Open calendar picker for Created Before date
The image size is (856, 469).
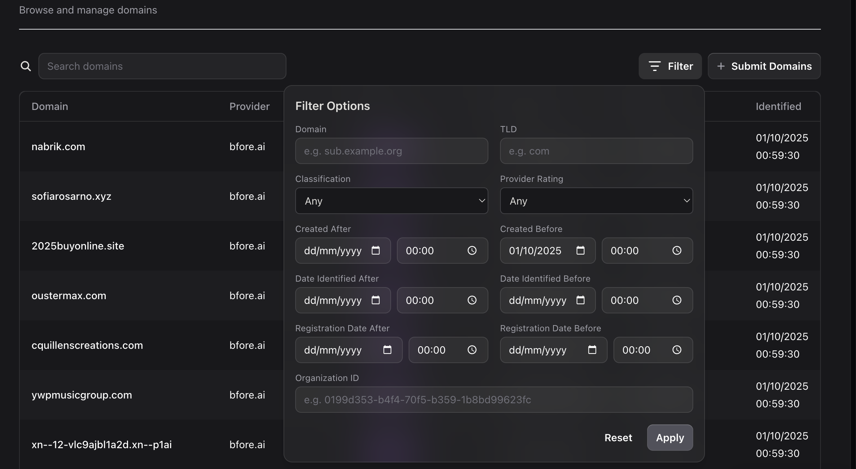[x=581, y=251]
